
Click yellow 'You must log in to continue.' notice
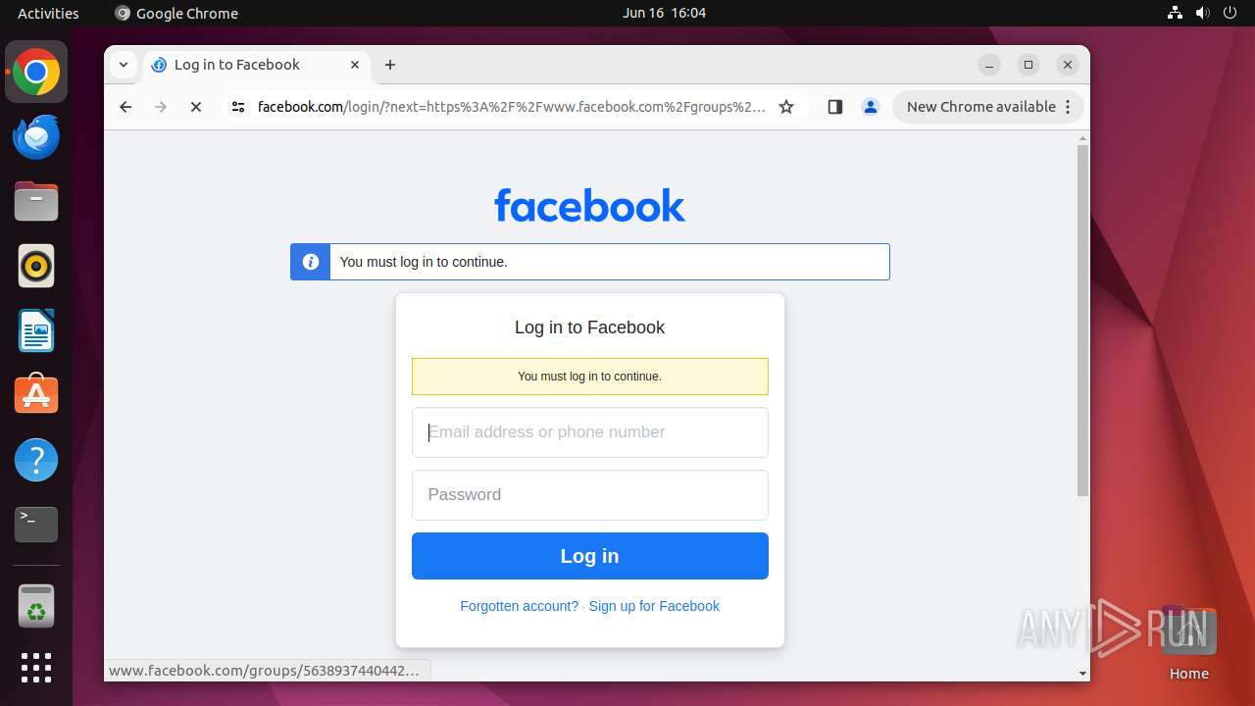[x=590, y=377]
